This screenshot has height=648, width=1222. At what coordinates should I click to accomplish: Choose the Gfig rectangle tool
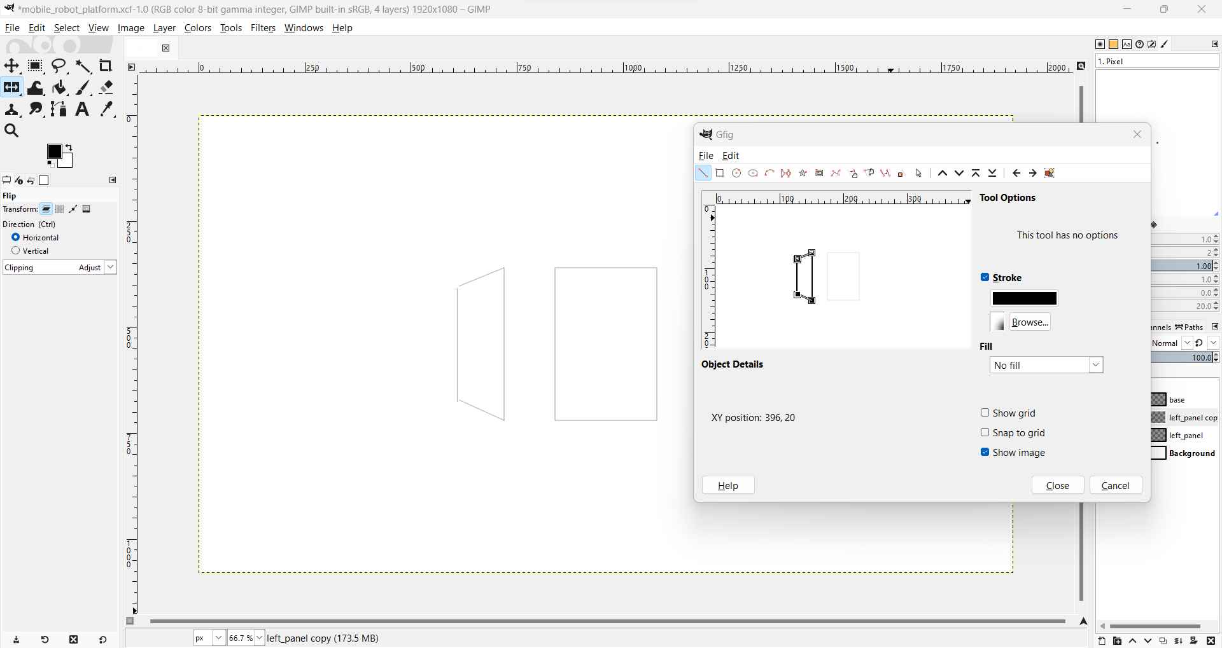[x=720, y=174]
